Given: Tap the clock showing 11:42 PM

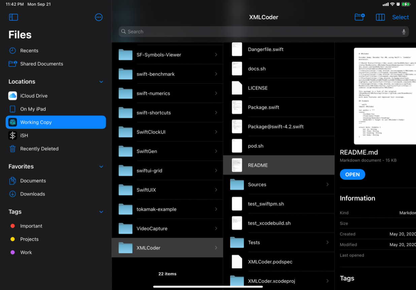Looking at the screenshot, I should click(15, 4).
